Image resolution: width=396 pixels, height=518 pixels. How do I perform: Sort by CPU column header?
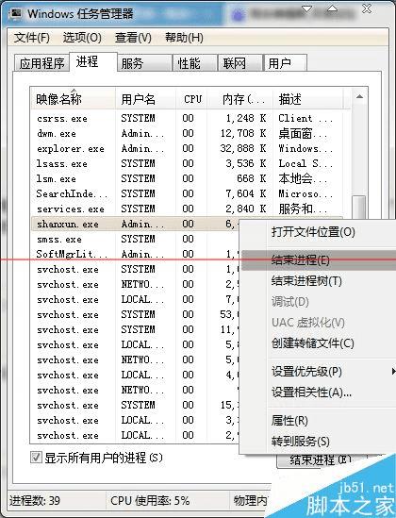[x=191, y=98]
